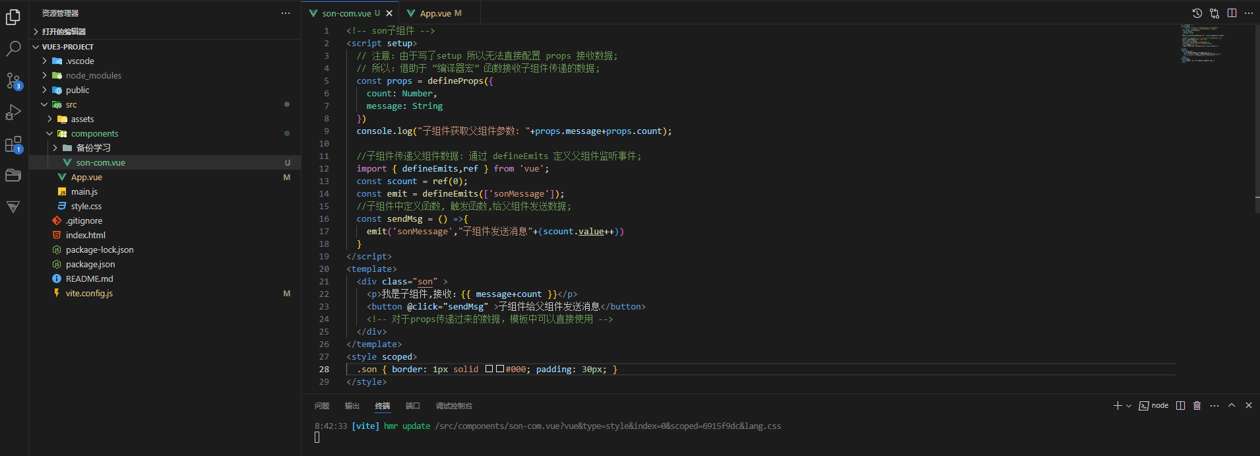
Task: Open the new terminal profile dropdown
Action: pos(1129,406)
